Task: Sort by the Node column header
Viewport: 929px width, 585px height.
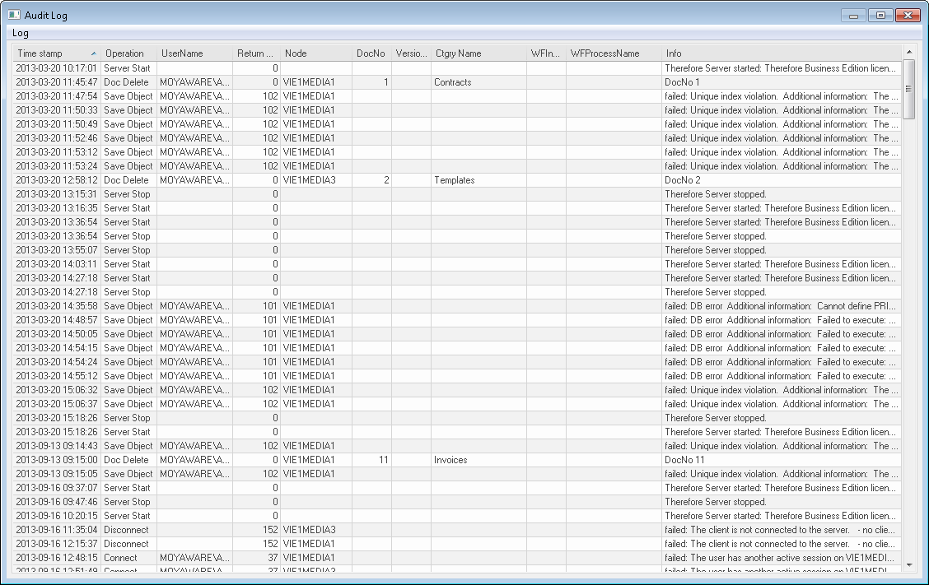Action: (x=296, y=53)
